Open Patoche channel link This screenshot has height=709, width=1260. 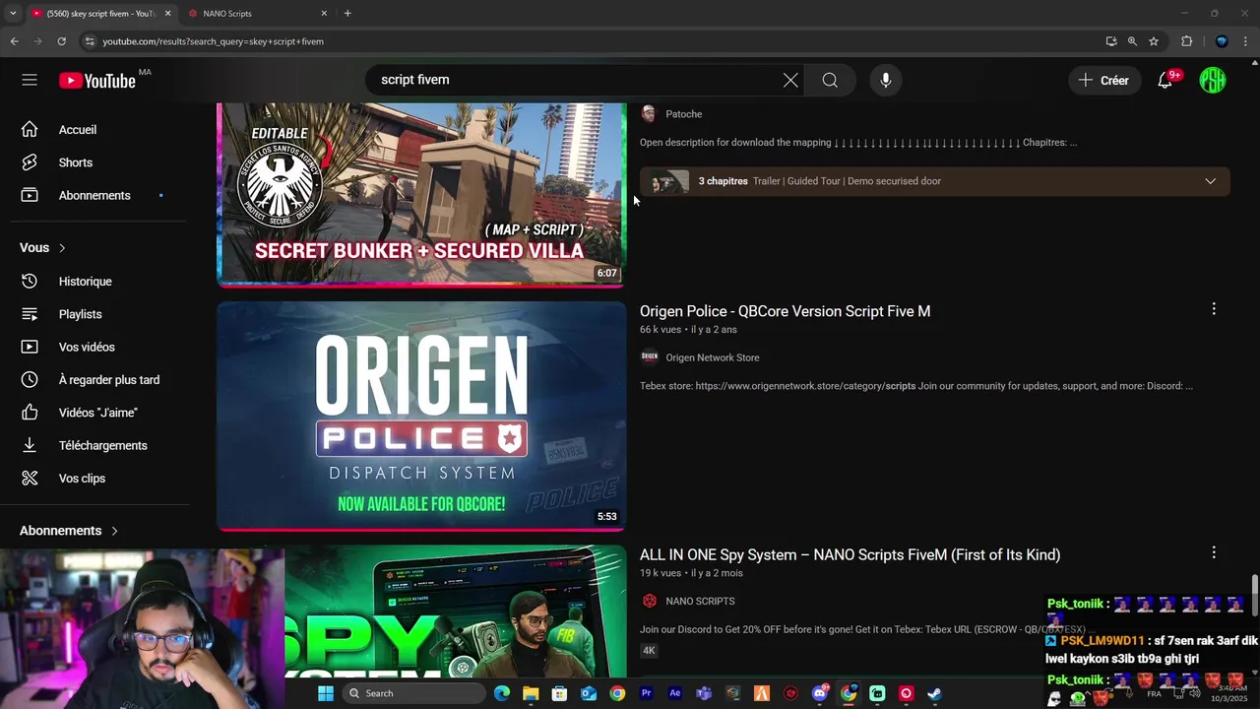point(683,114)
